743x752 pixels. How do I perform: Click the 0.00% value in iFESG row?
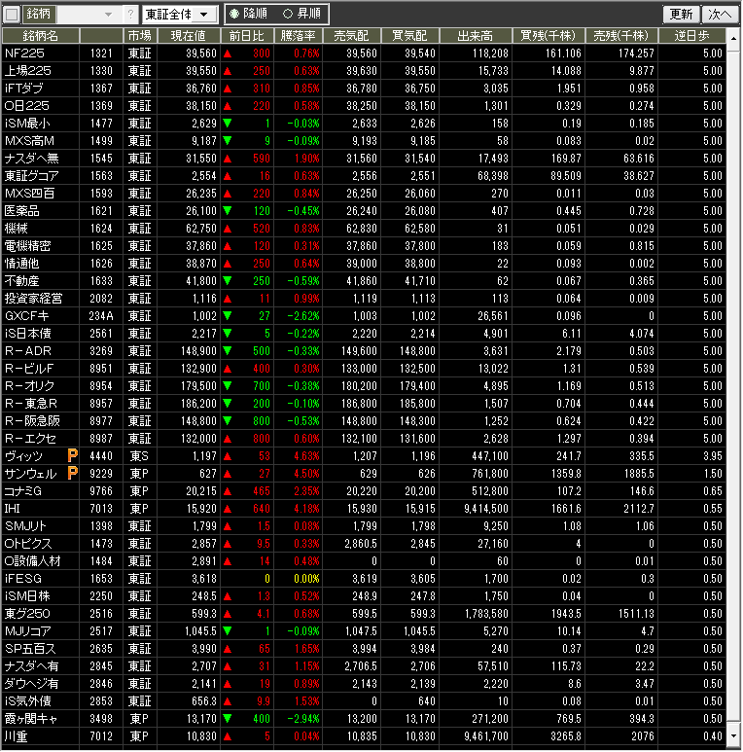tap(306, 579)
